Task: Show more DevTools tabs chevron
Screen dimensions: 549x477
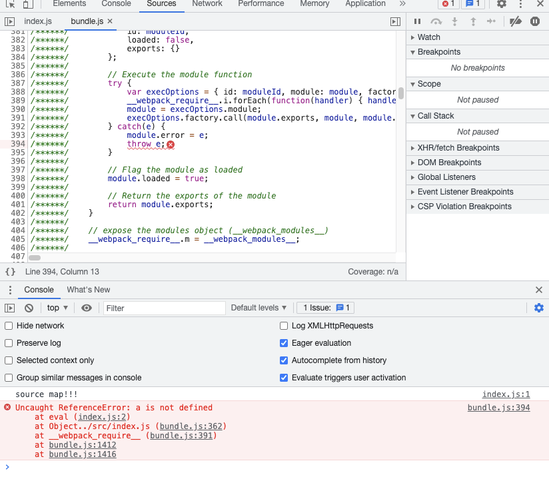Action: pos(402,3)
